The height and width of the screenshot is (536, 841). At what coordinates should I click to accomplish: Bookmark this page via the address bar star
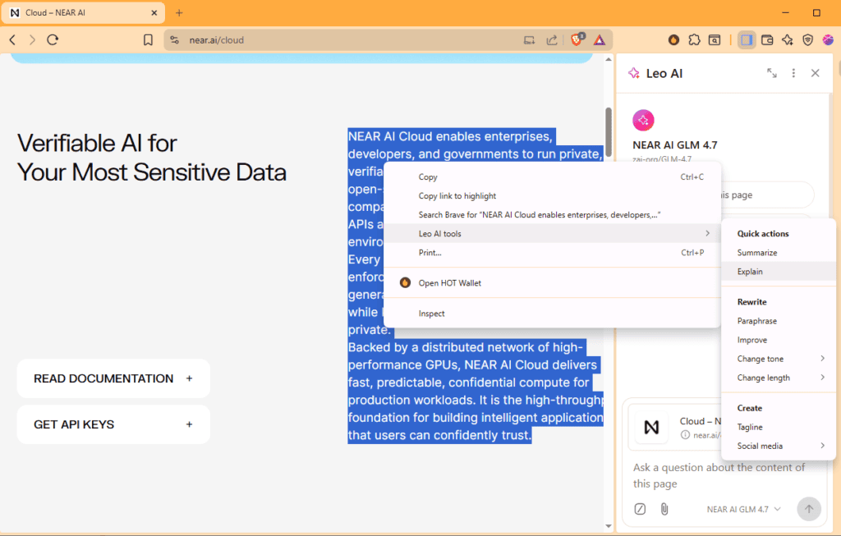point(148,39)
